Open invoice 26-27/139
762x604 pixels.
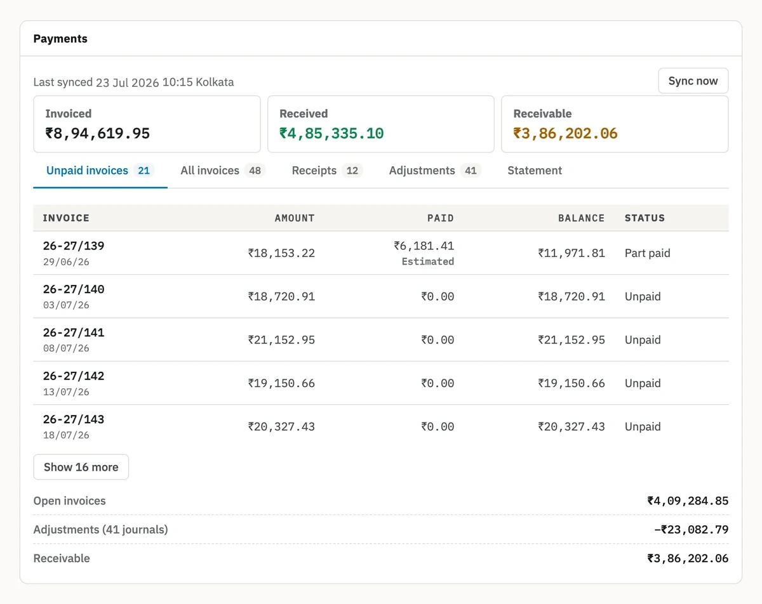point(74,246)
